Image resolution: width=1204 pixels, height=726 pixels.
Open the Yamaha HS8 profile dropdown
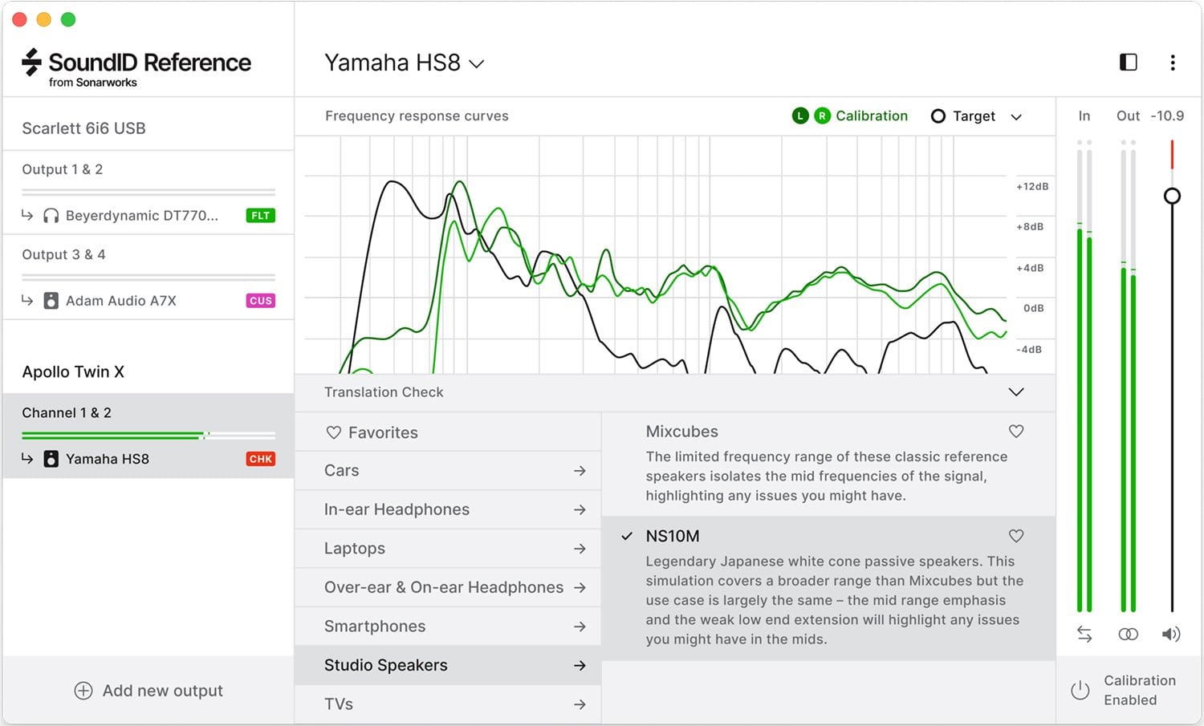click(x=405, y=63)
